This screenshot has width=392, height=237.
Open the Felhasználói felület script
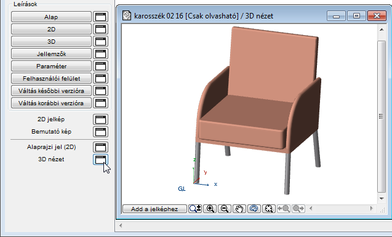pos(51,78)
